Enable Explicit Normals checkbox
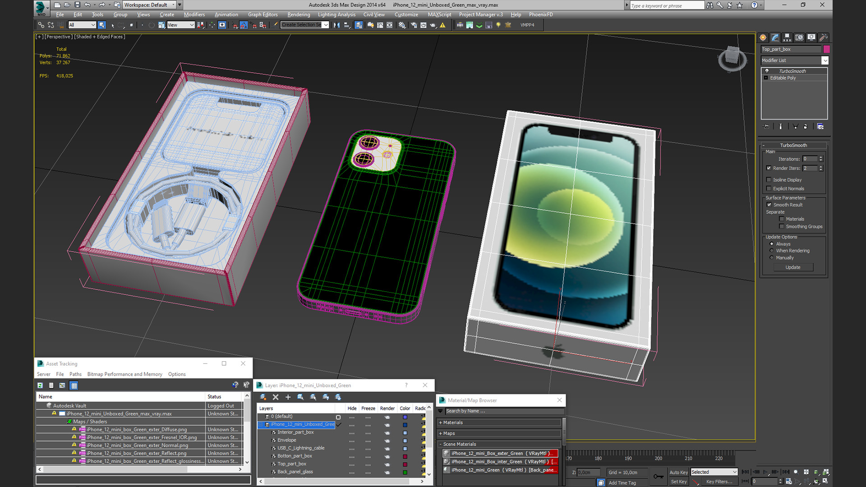This screenshot has width=866, height=487. click(x=769, y=188)
